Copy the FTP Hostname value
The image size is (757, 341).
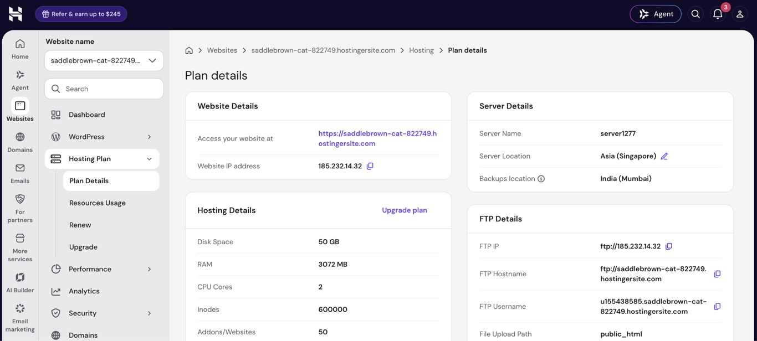pyautogui.click(x=717, y=274)
